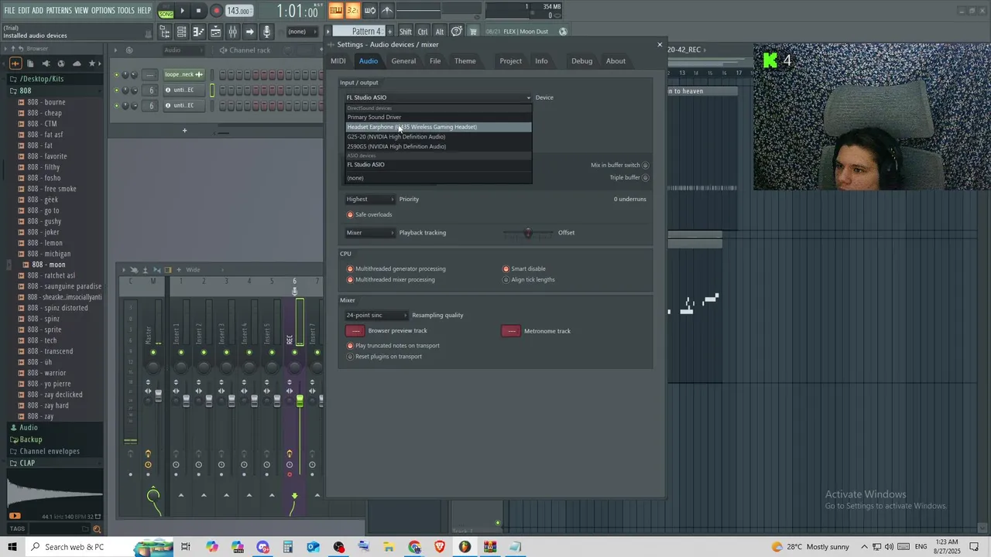The height and width of the screenshot is (557, 991).
Task: Switch to the MIDI settings tab
Action: point(338,61)
